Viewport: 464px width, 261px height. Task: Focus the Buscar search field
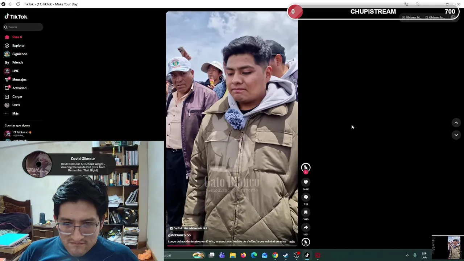23,27
